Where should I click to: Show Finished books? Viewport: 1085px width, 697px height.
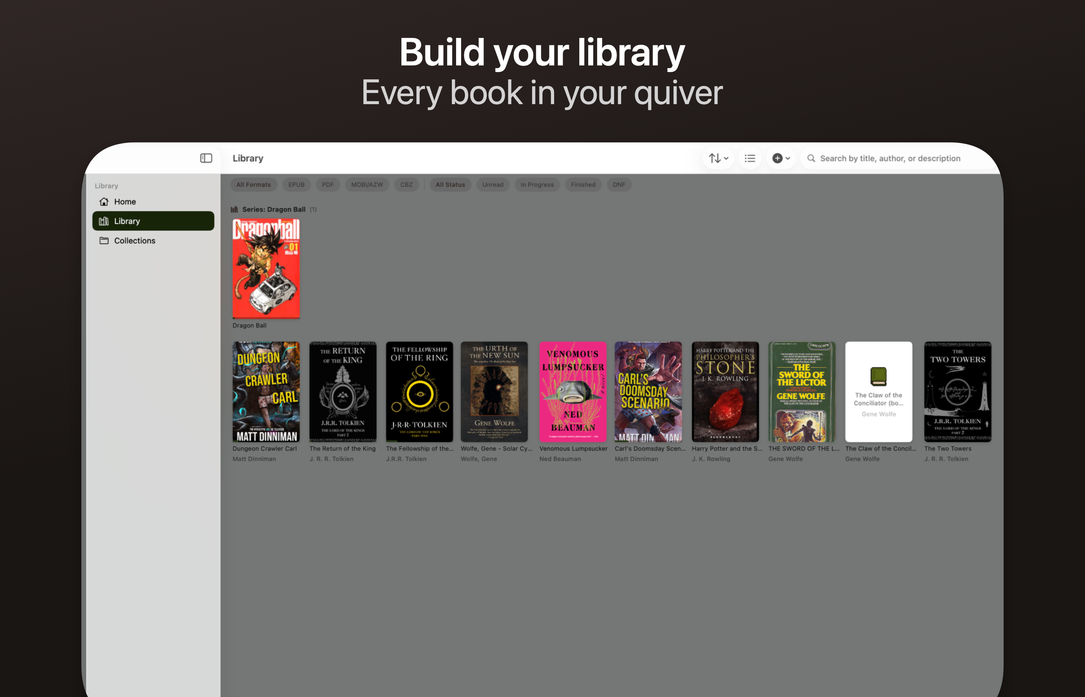(583, 185)
